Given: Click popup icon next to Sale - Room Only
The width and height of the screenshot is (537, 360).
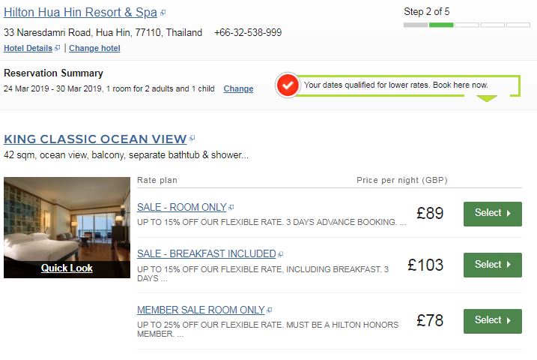Looking at the screenshot, I should point(231,208).
